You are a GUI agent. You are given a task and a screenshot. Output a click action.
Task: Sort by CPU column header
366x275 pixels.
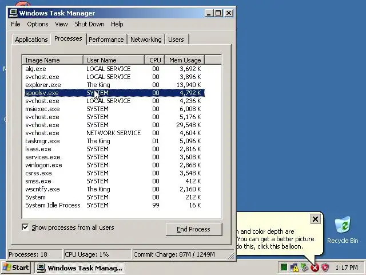[x=155, y=60]
